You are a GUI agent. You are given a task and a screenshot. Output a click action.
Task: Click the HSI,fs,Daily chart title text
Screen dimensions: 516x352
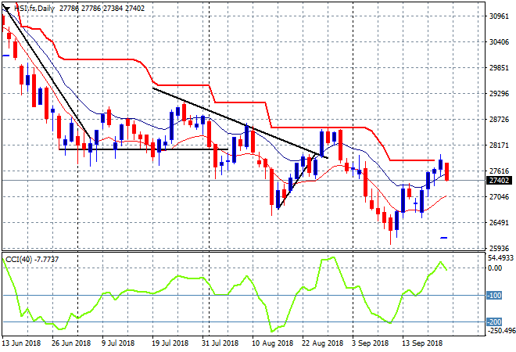34,9
